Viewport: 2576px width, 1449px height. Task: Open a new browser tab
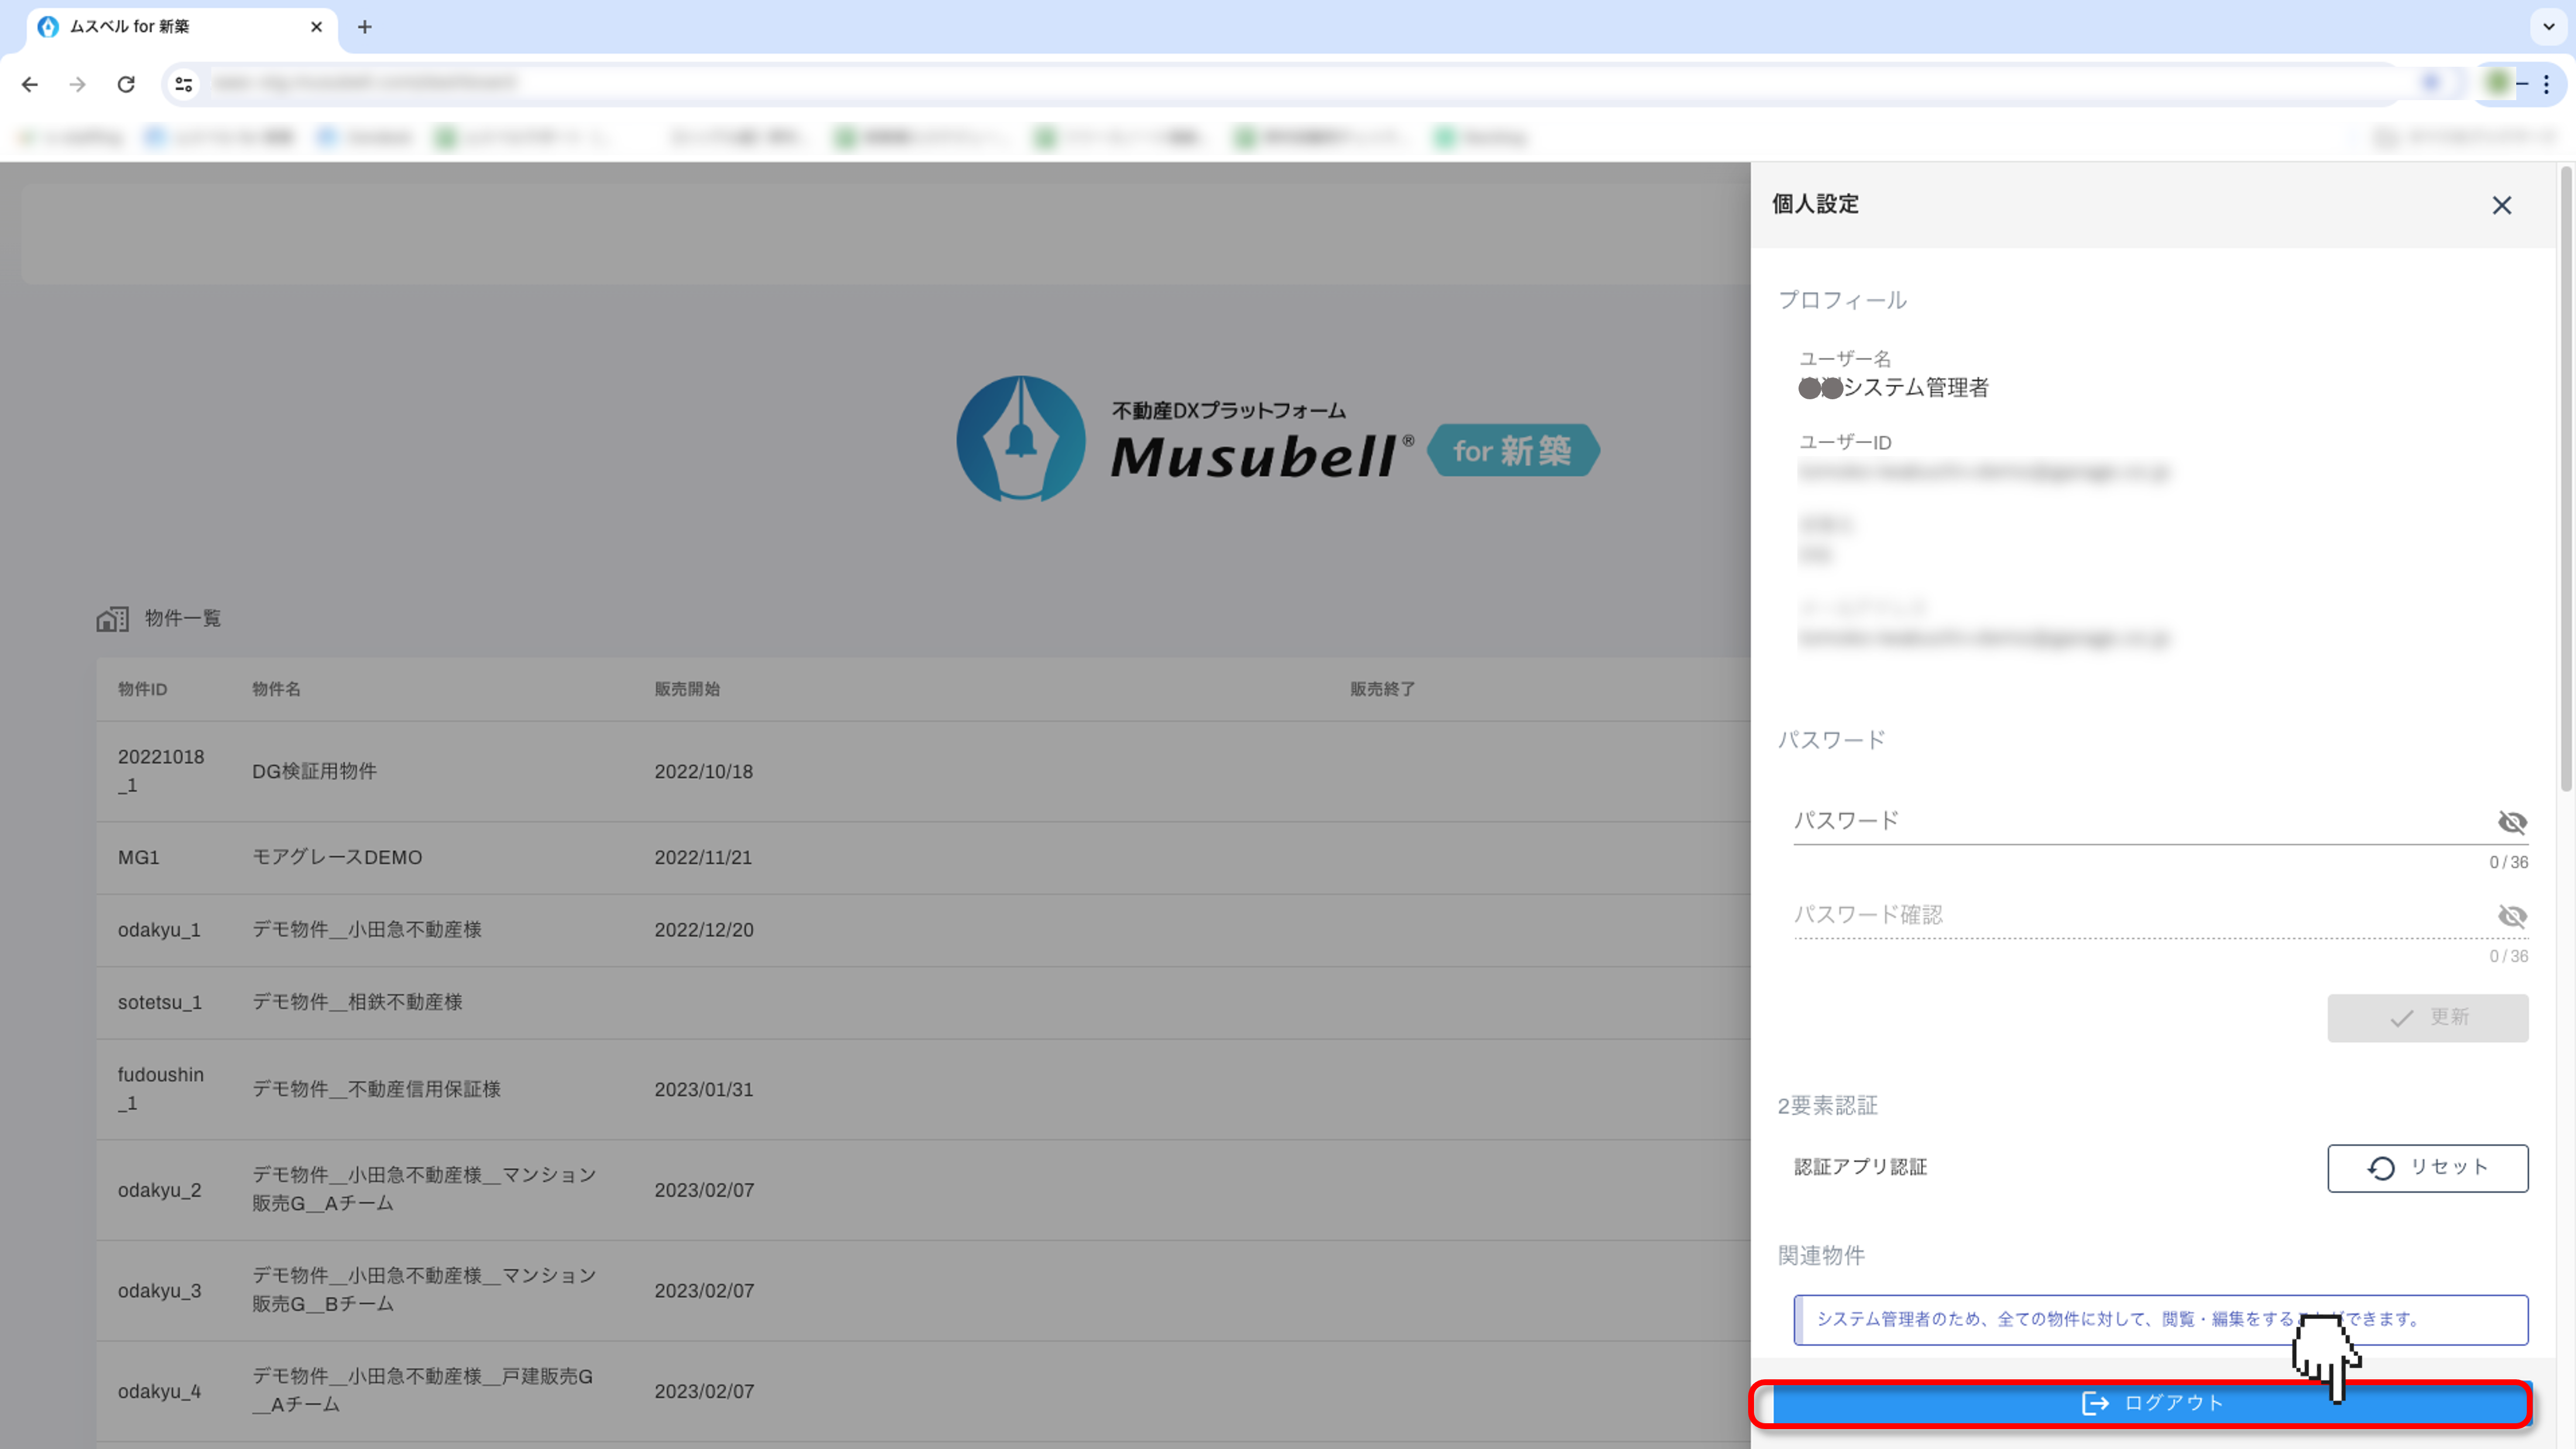pos(365,27)
